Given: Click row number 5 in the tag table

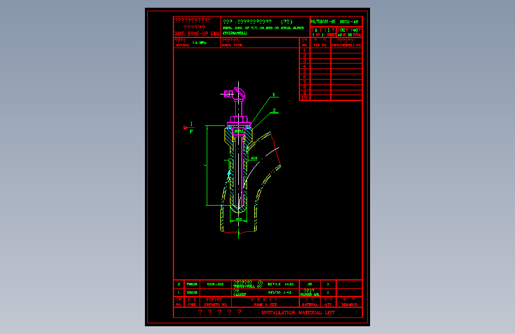Looking at the screenshot, I should [305, 71].
